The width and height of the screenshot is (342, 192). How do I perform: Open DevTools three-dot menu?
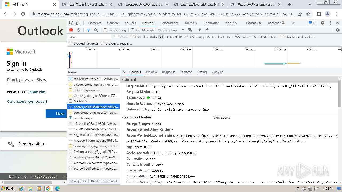pos(330,23)
